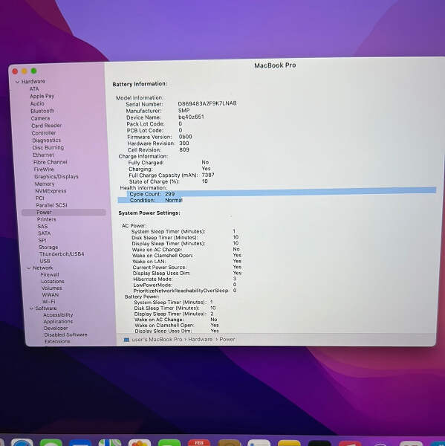
Task: Open Firewall under Network
Action: click(50, 275)
